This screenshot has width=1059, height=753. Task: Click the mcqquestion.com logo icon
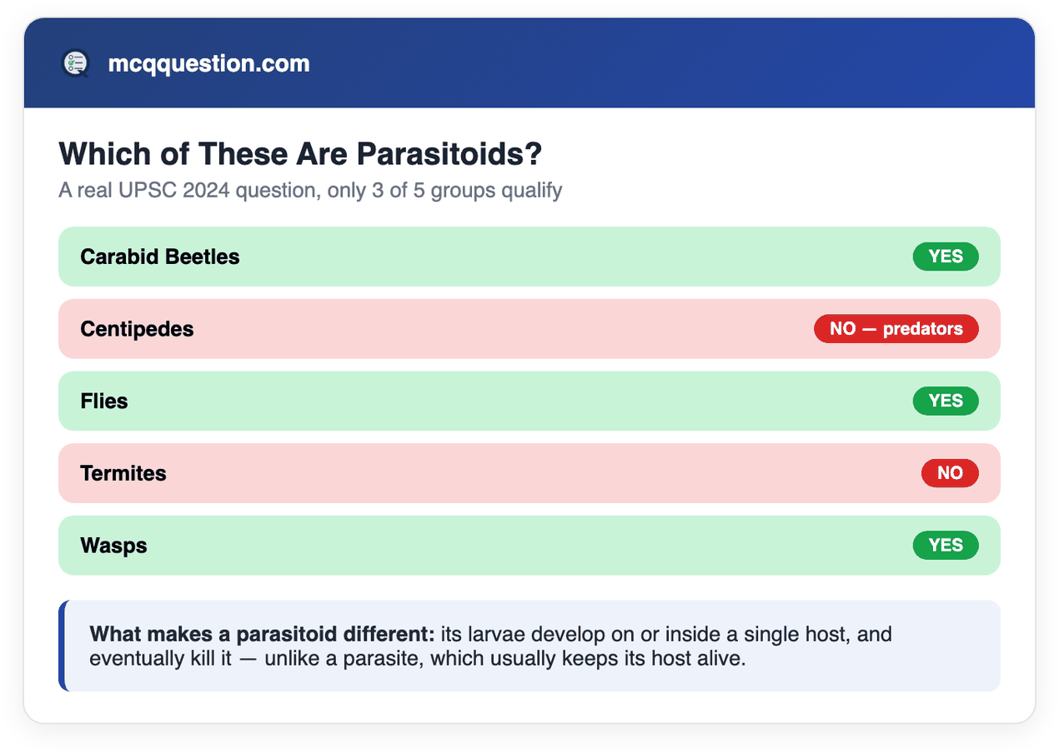point(75,63)
